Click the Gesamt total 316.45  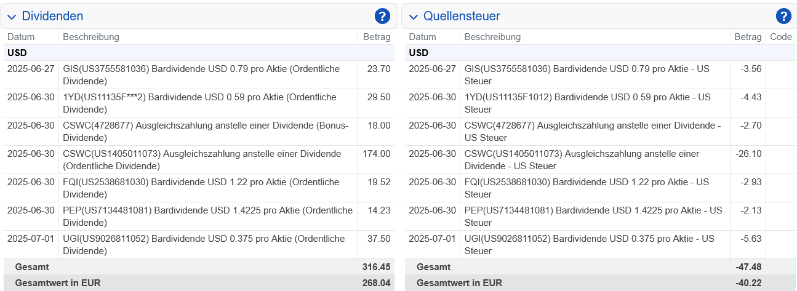pyautogui.click(x=377, y=267)
